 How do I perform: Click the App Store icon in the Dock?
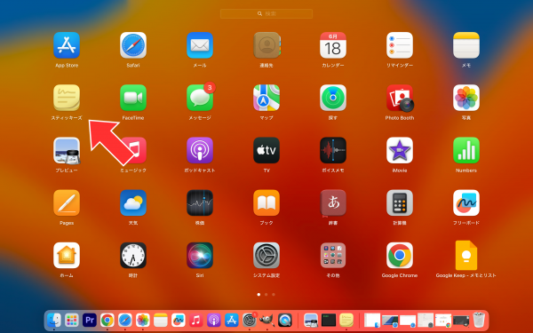coord(232,320)
